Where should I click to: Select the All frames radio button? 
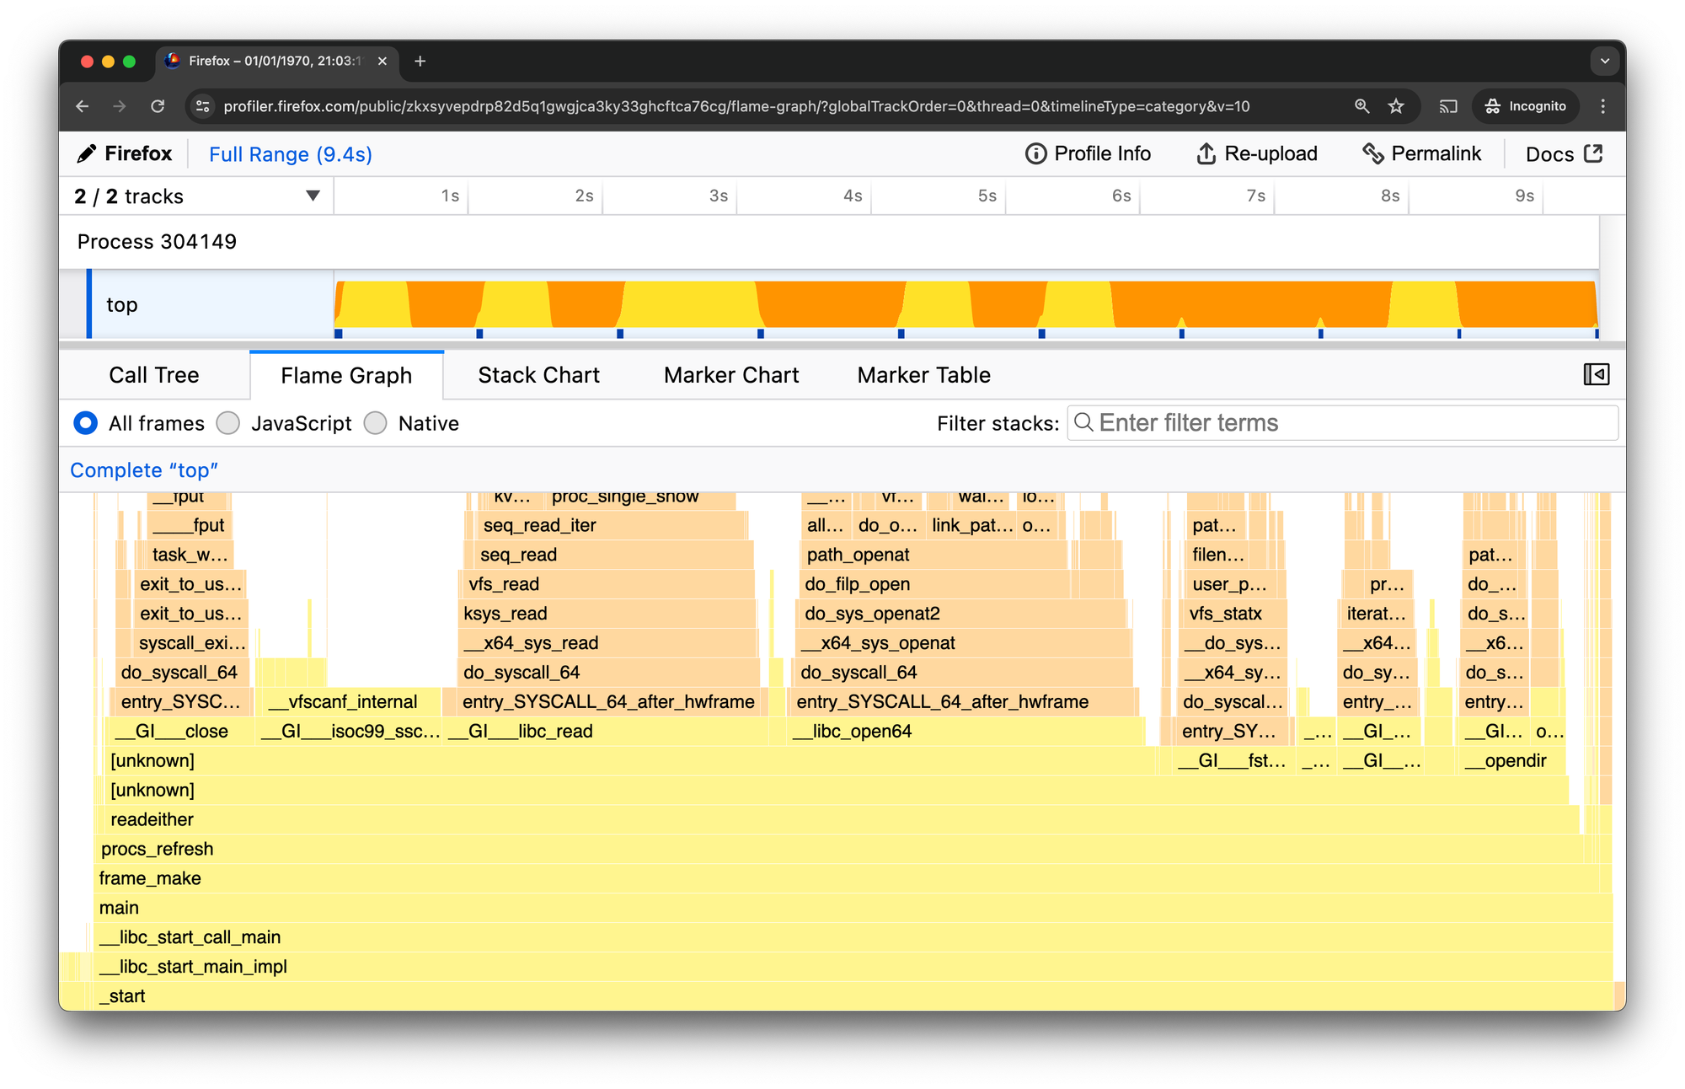85,423
